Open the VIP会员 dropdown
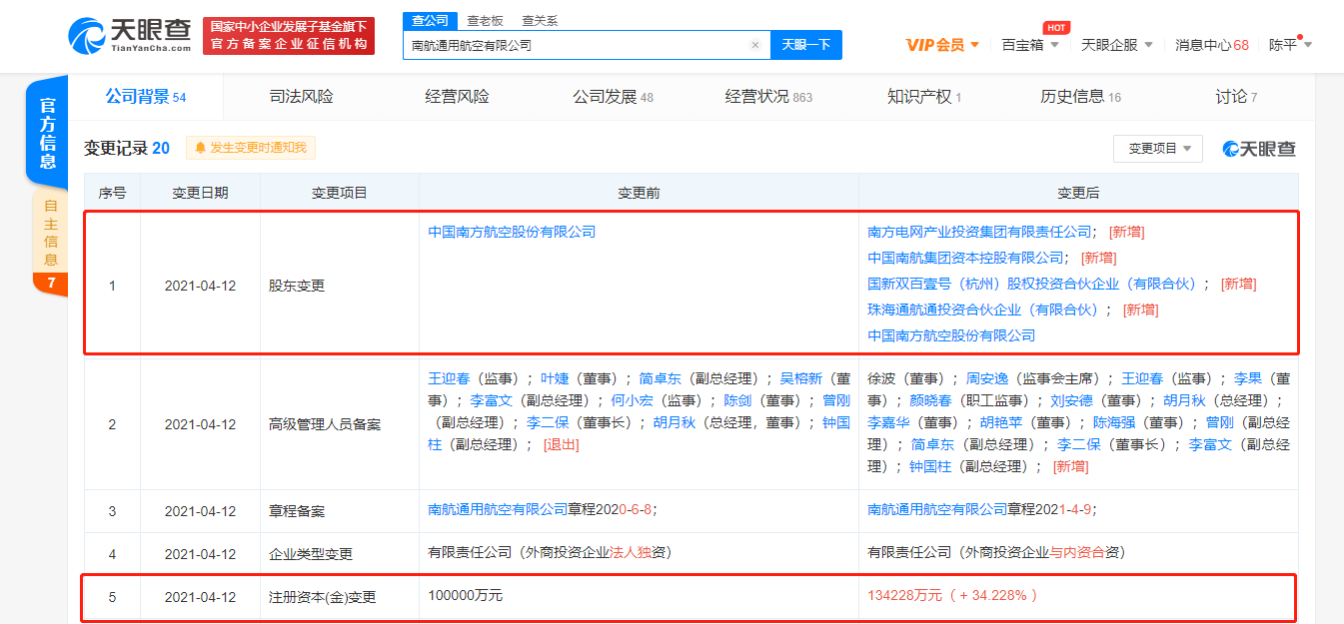This screenshot has width=1344, height=624. click(942, 45)
